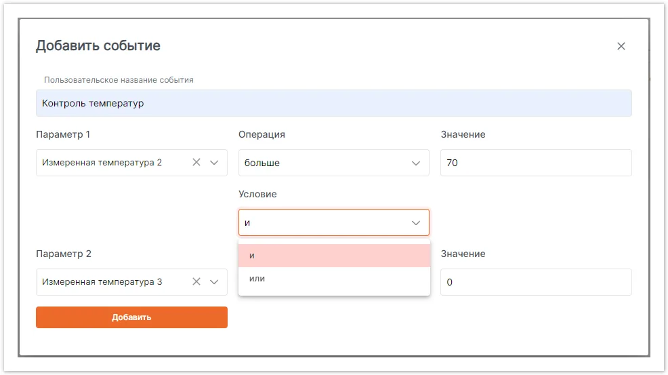Focus the Значение field with 0

[536, 282]
